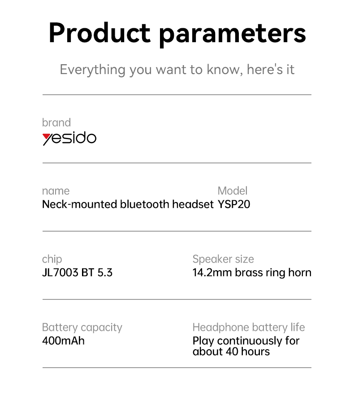
Task: Select the "Everything you want to know" subtitle
Action: pyautogui.click(x=177, y=70)
